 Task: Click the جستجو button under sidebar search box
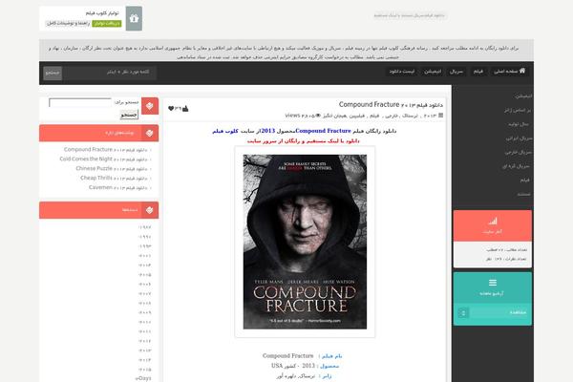(x=129, y=115)
